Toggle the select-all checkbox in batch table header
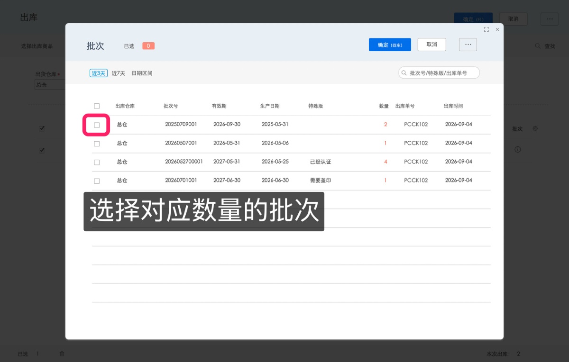Screen dimensions: 569x362 click(97, 106)
